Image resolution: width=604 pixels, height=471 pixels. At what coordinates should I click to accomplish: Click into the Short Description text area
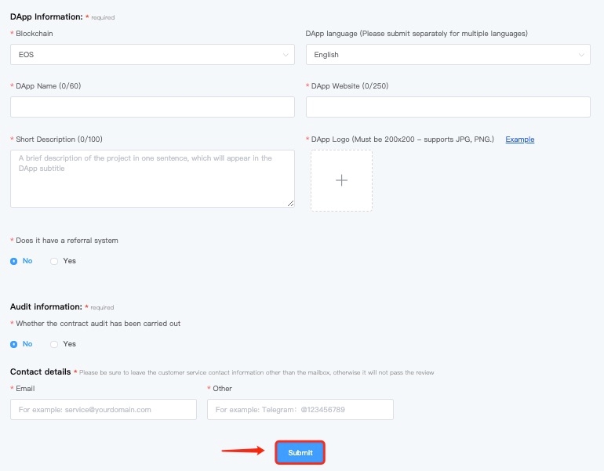[152, 179]
